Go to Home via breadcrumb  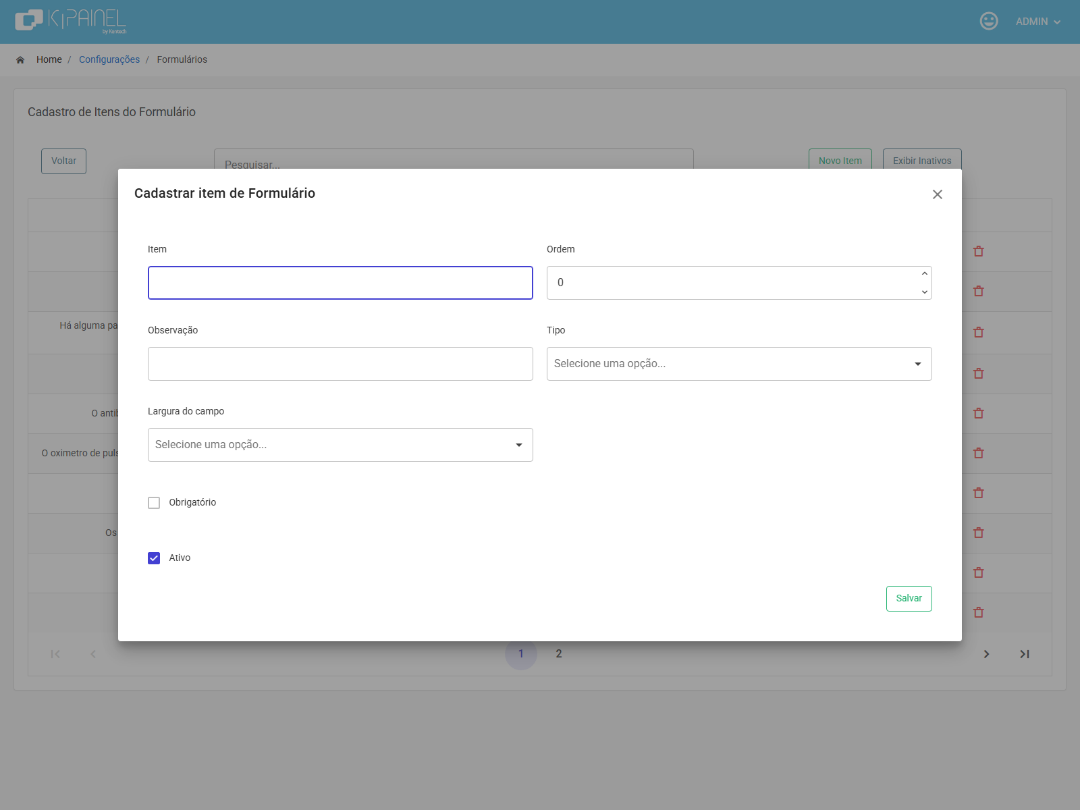pyautogui.click(x=49, y=59)
